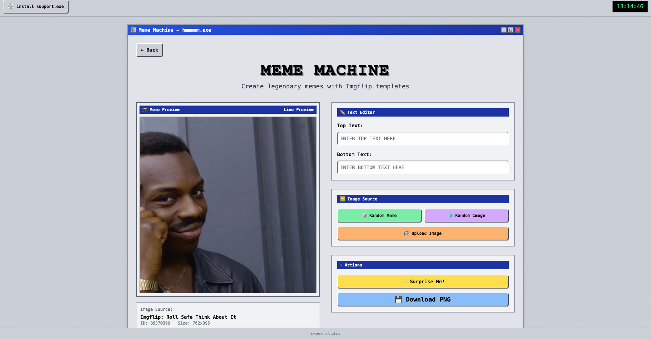Click the 'Meme Machine – hmmmmm.exe' window title

175,30
